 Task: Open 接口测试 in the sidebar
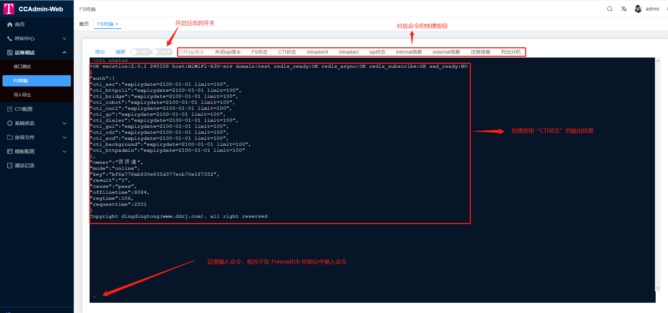pyautogui.click(x=22, y=67)
